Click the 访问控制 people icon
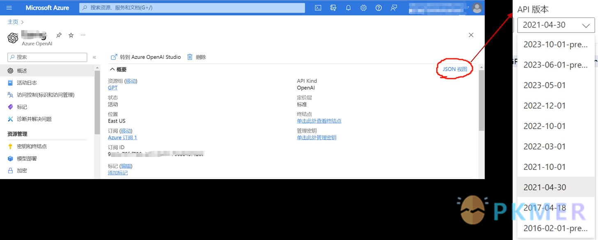The width and height of the screenshot is (598, 240). click(11, 95)
